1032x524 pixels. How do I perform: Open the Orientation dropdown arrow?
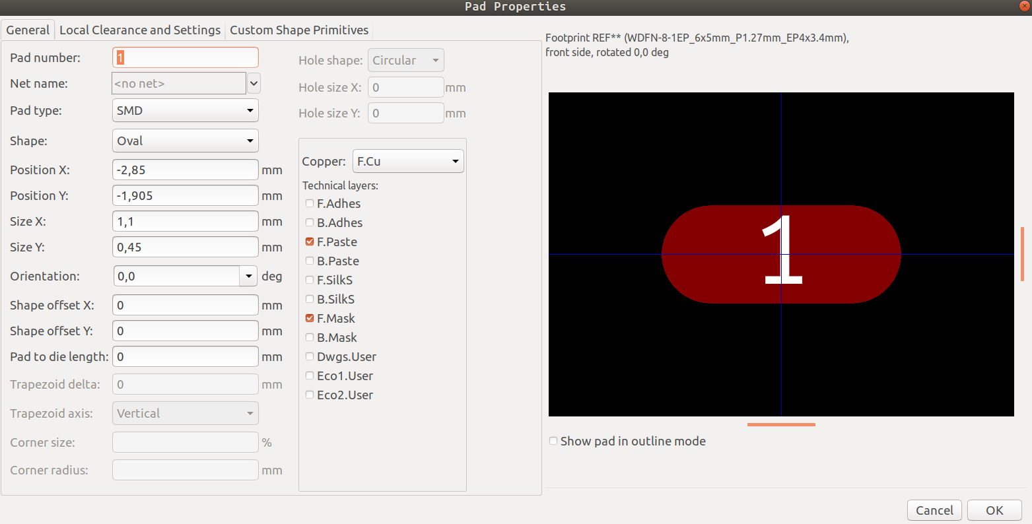click(248, 276)
